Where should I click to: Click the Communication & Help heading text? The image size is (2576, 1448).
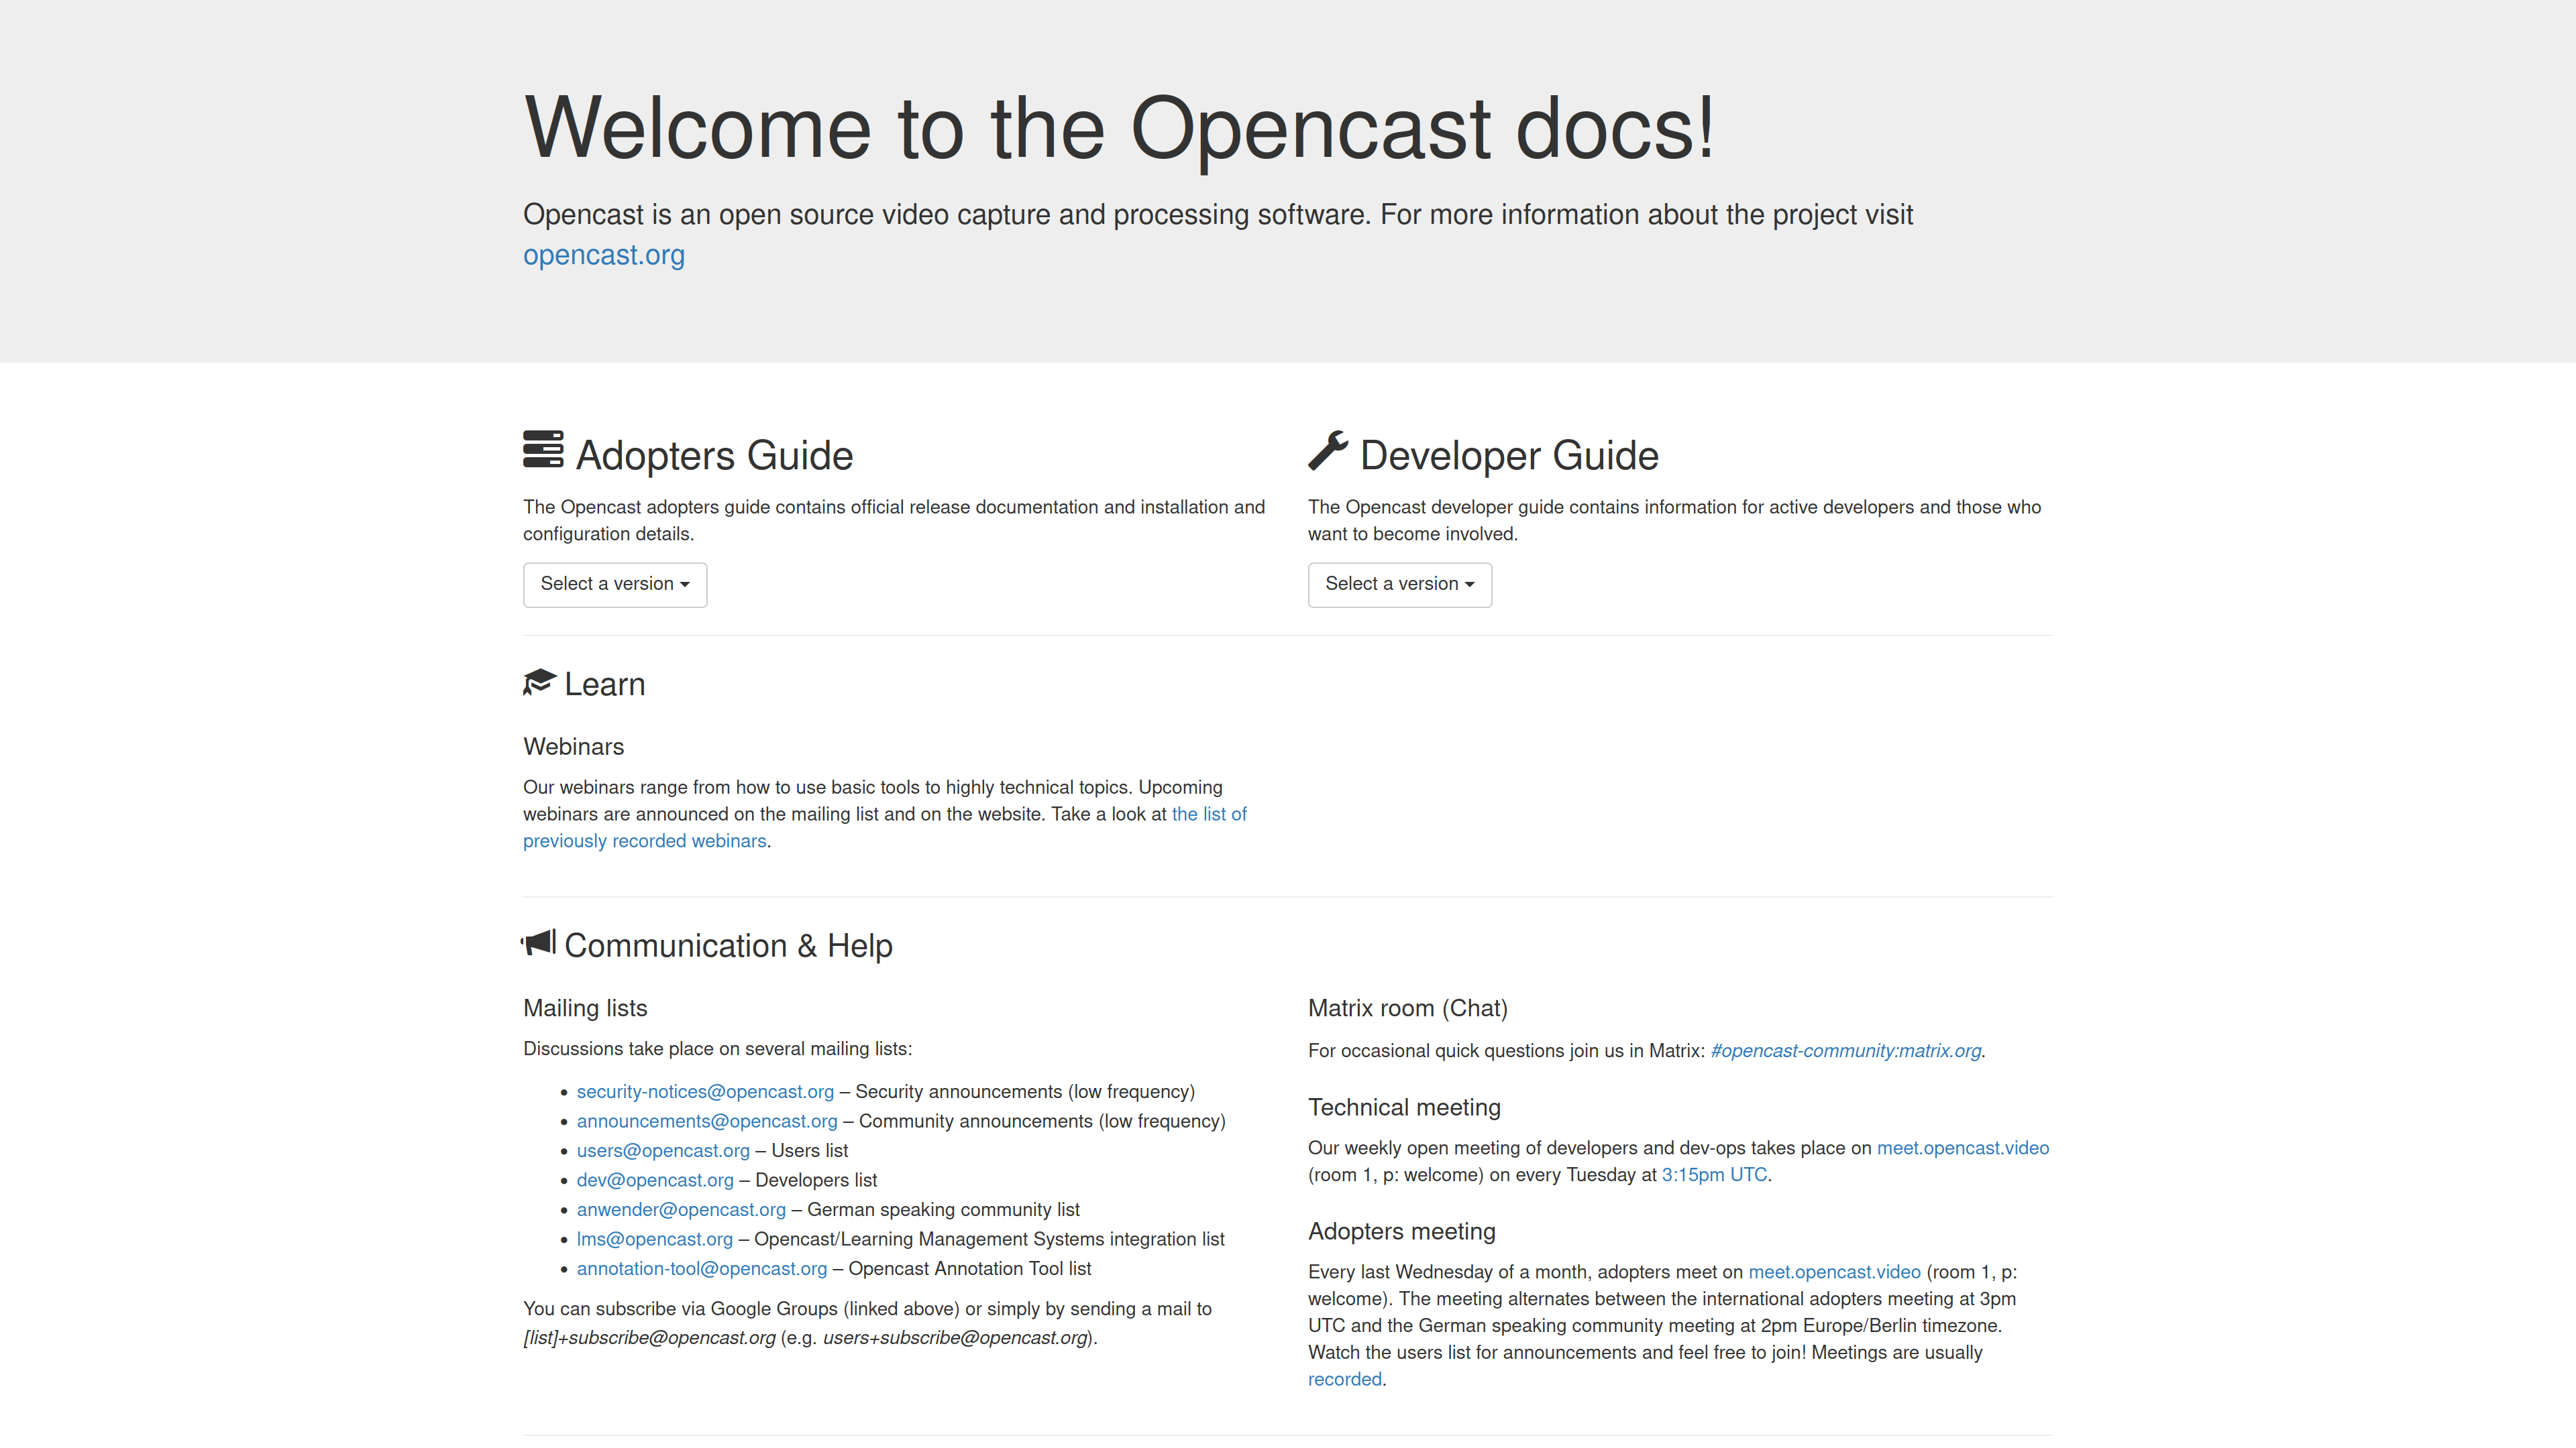click(728, 945)
